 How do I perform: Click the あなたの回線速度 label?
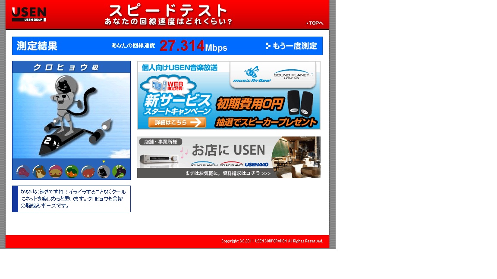click(133, 46)
